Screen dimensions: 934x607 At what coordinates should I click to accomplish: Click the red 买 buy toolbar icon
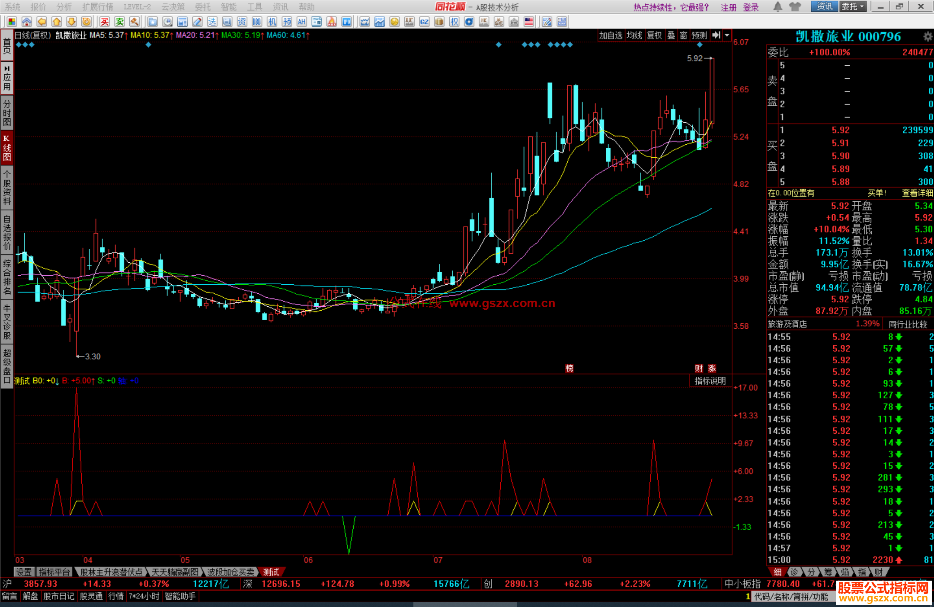tap(105, 22)
